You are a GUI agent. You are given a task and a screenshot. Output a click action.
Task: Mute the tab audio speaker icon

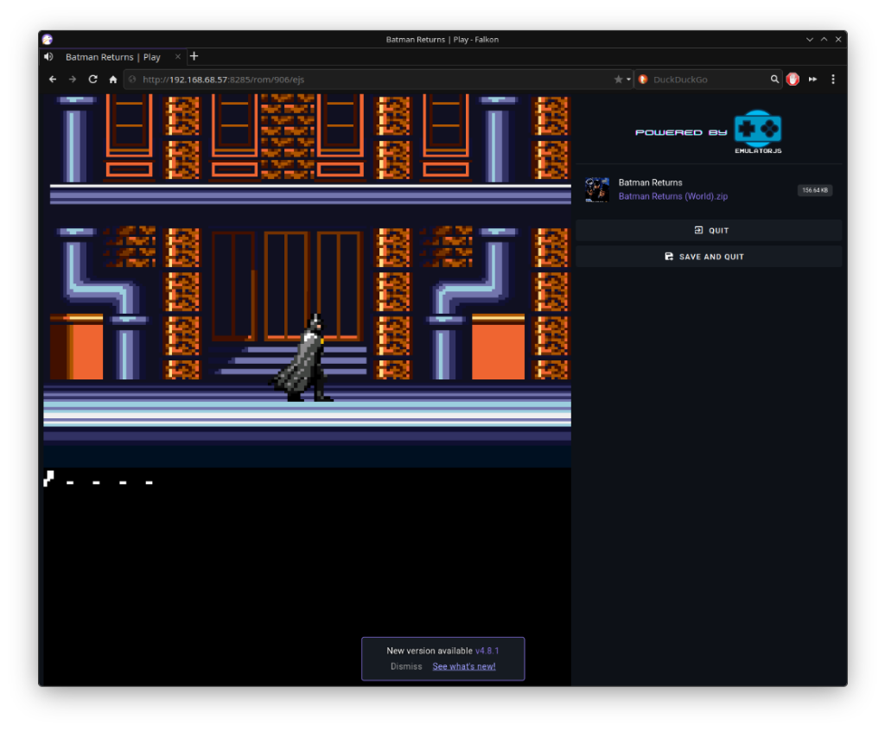point(48,56)
